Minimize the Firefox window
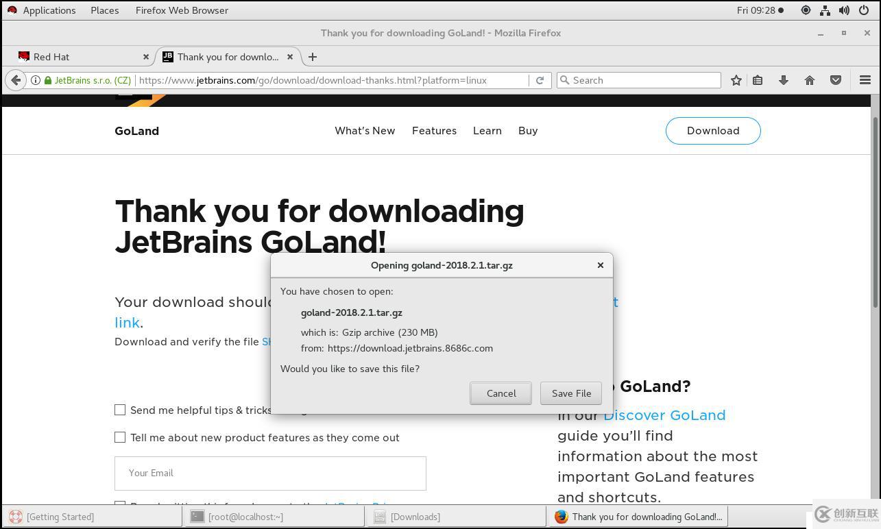This screenshot has height=529, width=881. (x=821, y=33)
